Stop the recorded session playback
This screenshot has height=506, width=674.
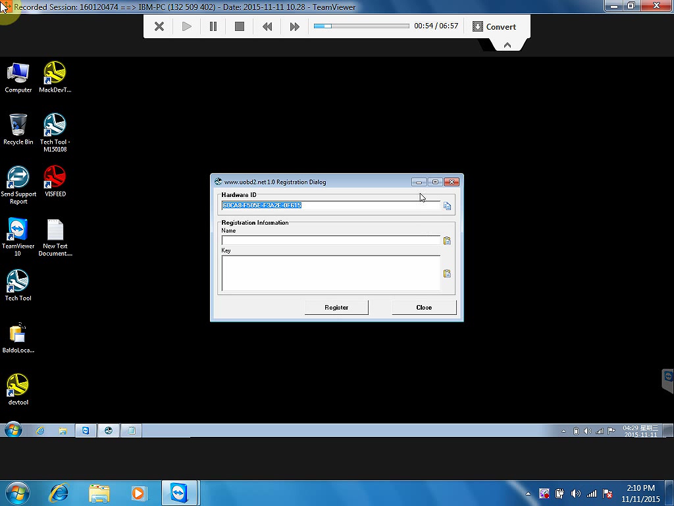tap(240, 26)
